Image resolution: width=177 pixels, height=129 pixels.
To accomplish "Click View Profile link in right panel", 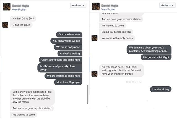I will pos(108,9).
